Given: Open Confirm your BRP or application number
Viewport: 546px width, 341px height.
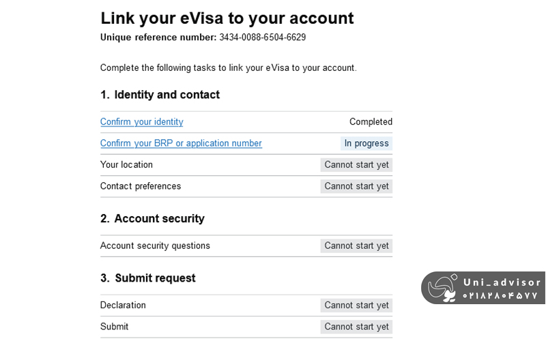Looking at the screenshot, I should click(x=181, y=143).
